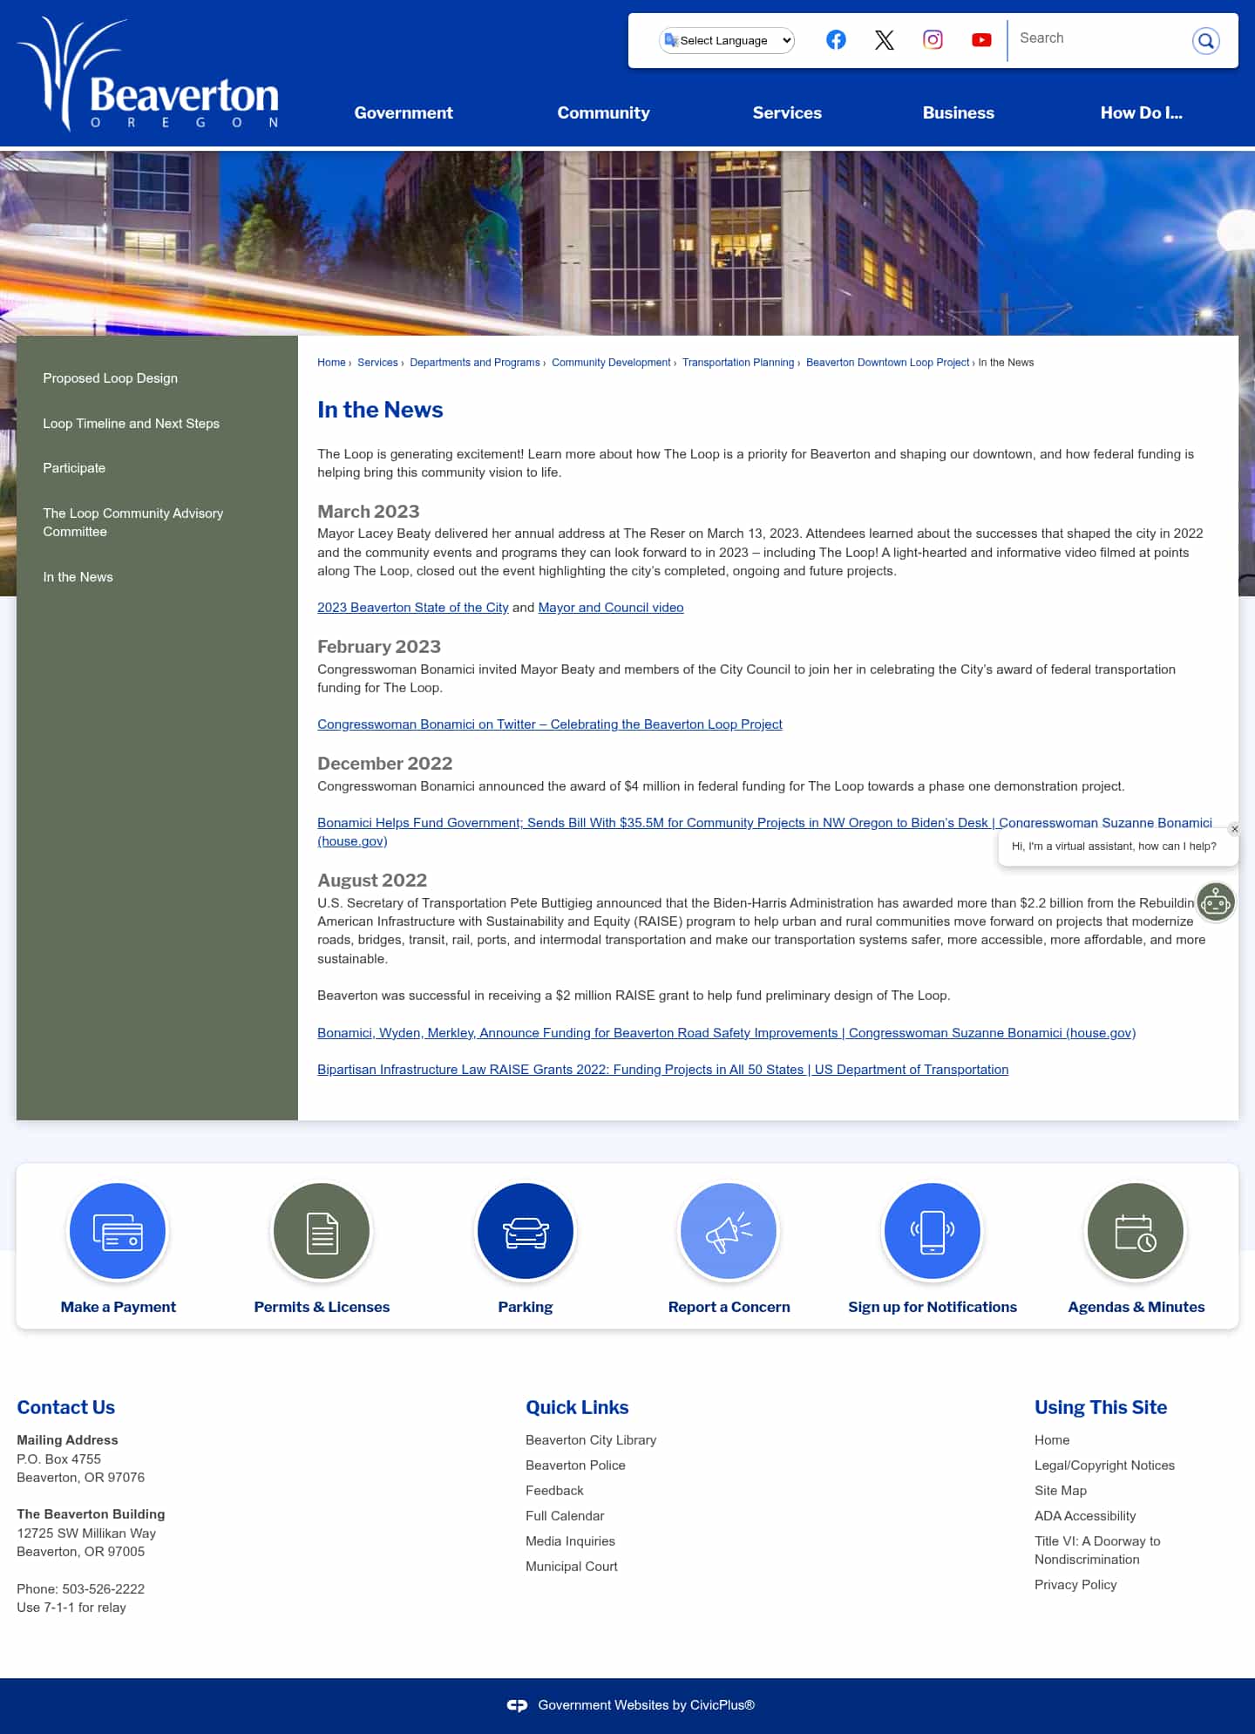Open ADA Accessibility link
This screenshot has width=1255, height=1734.
1085,1516
